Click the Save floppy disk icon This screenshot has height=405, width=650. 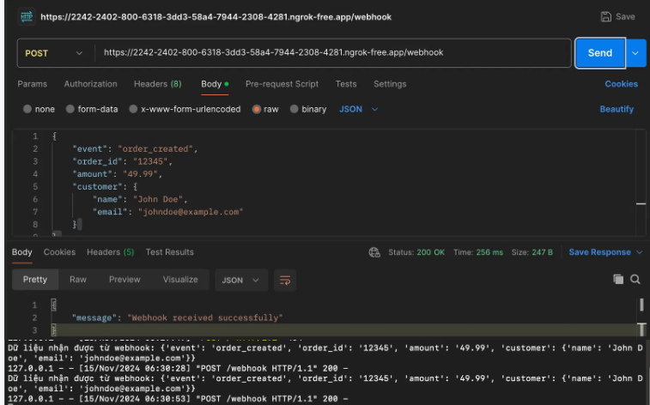tap(605, 16)
